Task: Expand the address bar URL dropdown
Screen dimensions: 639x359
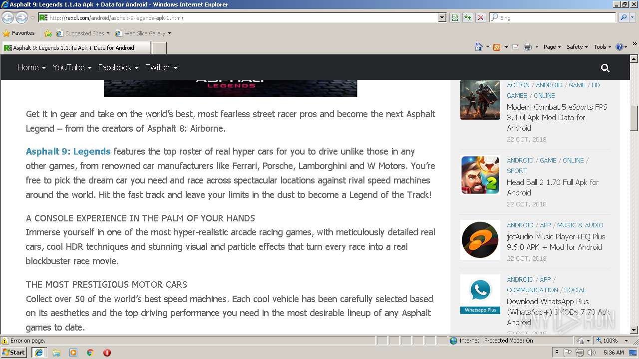Action: click(442, 17)
